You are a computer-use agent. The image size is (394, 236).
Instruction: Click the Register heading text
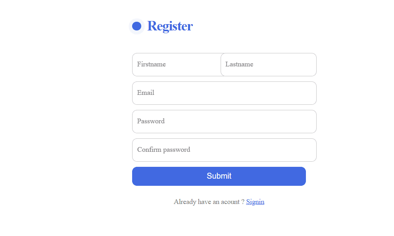170,26
